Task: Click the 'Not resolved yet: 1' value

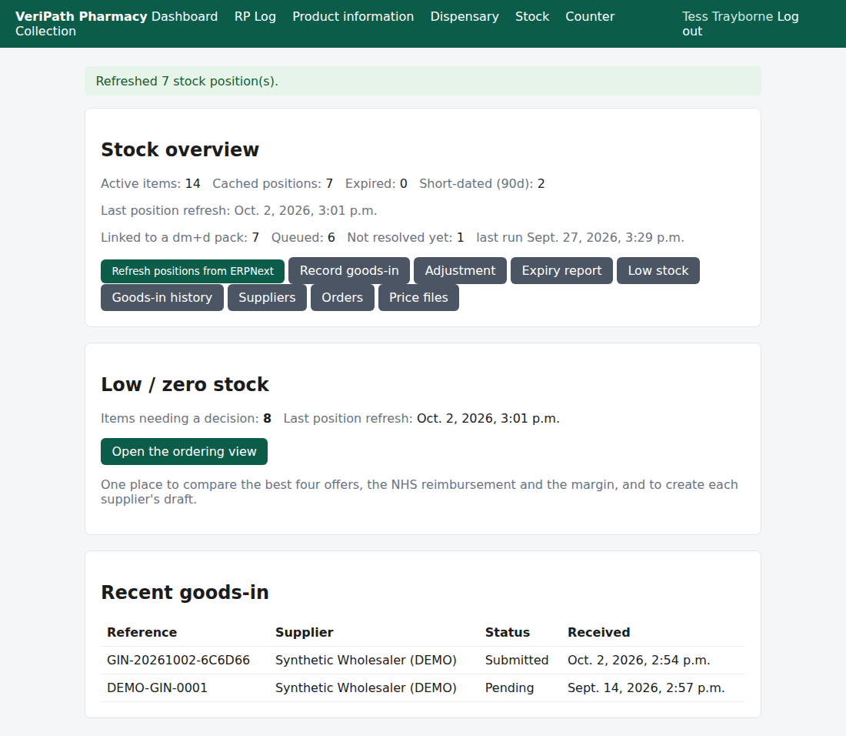Action: tap(405, 238)
